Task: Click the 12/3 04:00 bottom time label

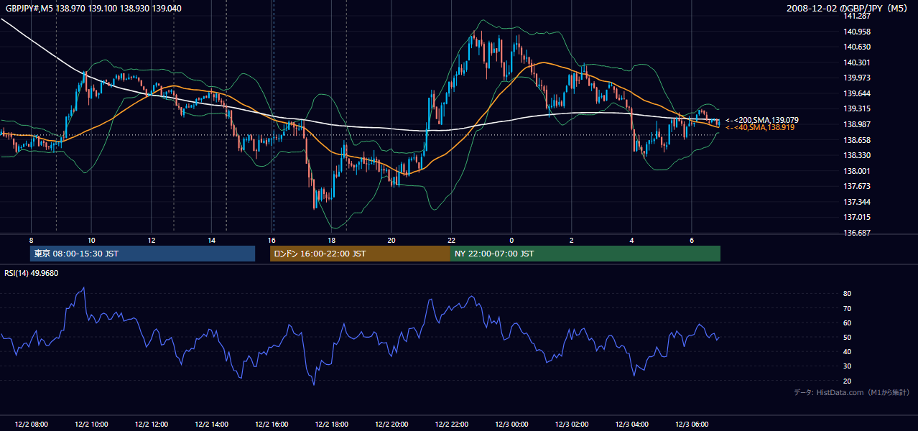Action: 633,425
